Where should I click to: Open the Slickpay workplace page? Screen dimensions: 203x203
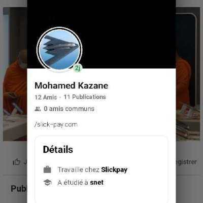(x=114, y=170)
